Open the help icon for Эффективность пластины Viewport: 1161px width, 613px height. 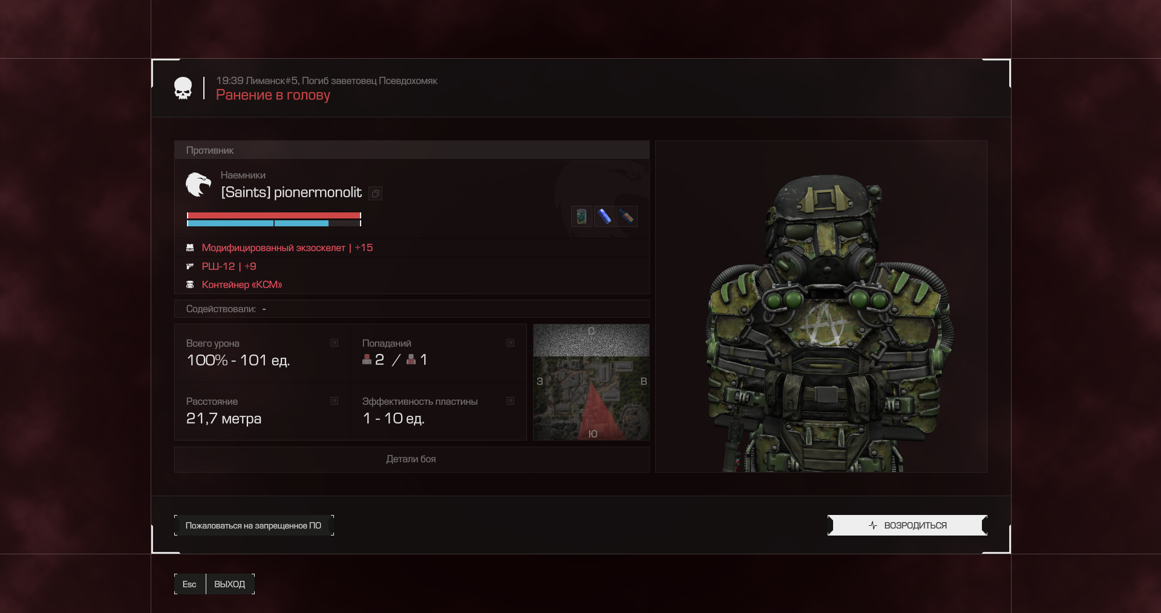510,401
